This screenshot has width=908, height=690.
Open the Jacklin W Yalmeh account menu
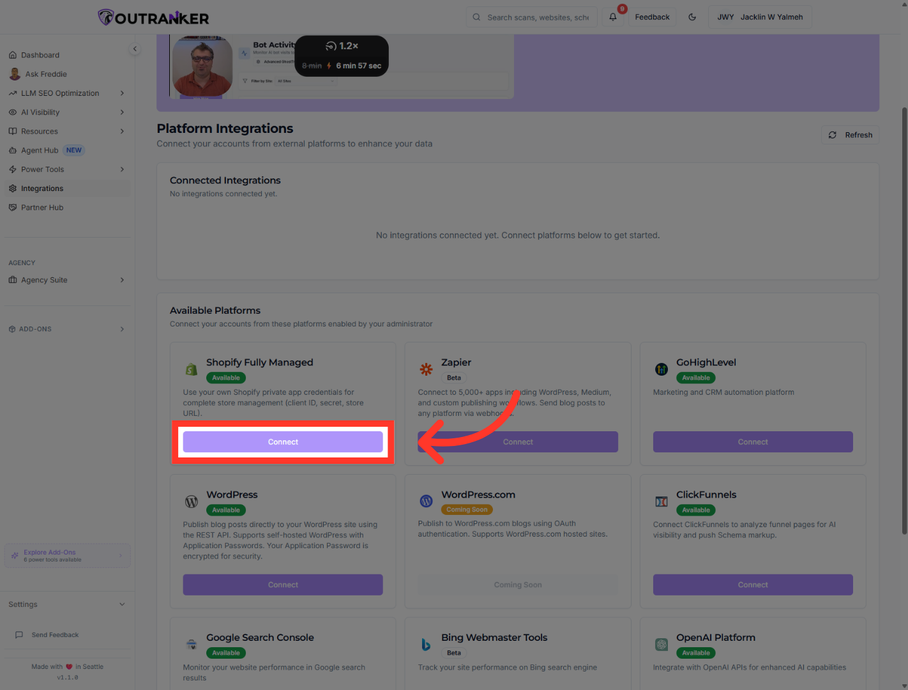coord(760,17)
